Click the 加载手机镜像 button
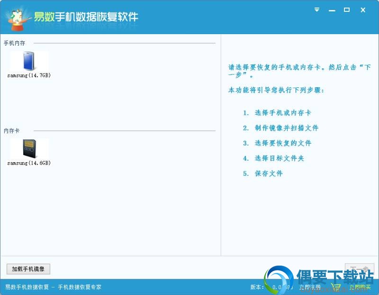Screen dimensions: 379x295 click(x=28, y=269)
